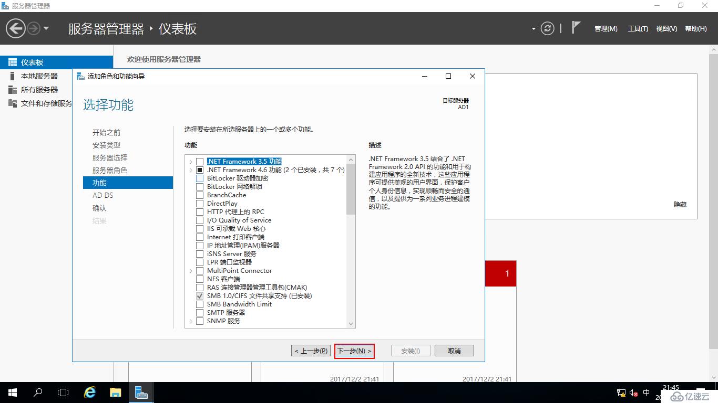718x403 pixels.
Task: Toggle the .NET Framework 4.6 功能 checkbox
Action: (x=200, y=170)
